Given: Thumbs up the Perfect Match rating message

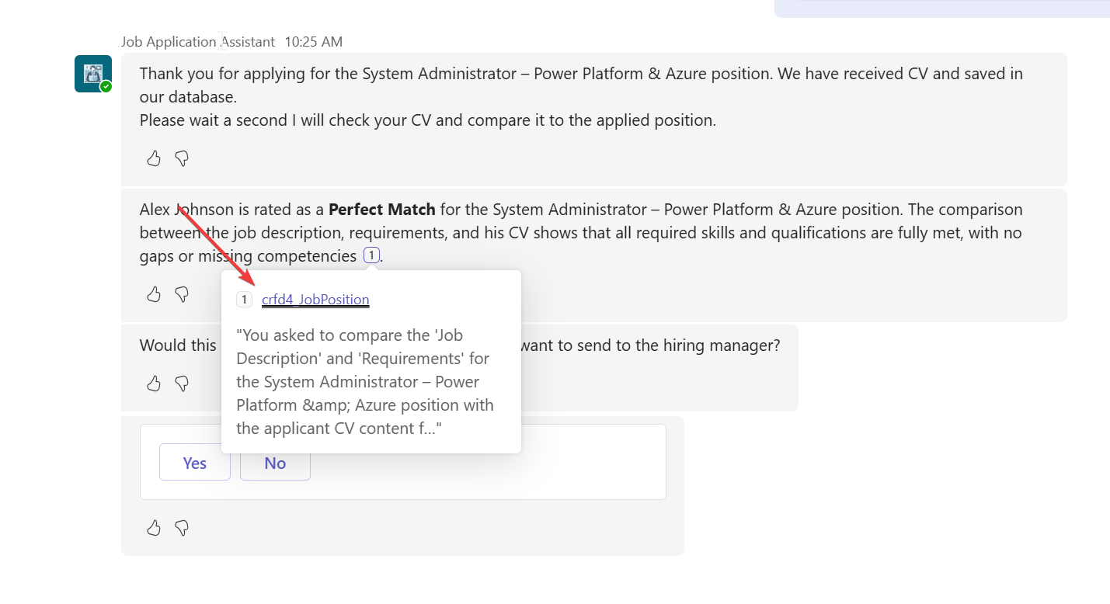Looking at the screenshot, I should pos(154,294).
